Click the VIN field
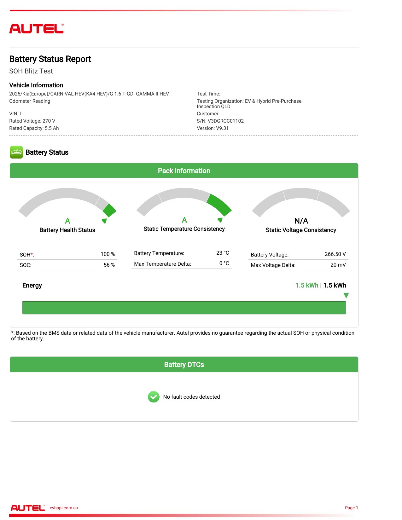The height and width of the screenshot is (520, 402). point(15,114)
